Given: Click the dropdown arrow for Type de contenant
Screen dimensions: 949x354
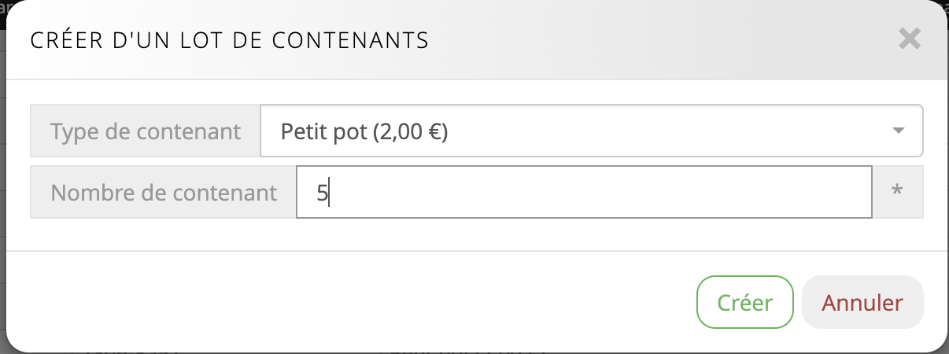Looking at the screenshot, I should pyautogui.click(x=899, y=131).
